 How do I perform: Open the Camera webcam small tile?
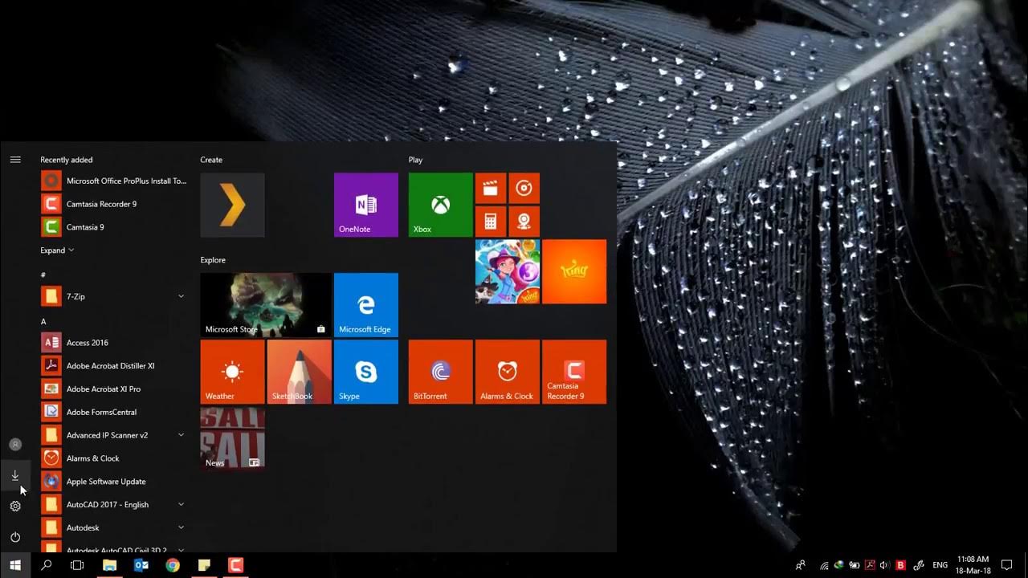pyautogui.click(x=524, y=222)
